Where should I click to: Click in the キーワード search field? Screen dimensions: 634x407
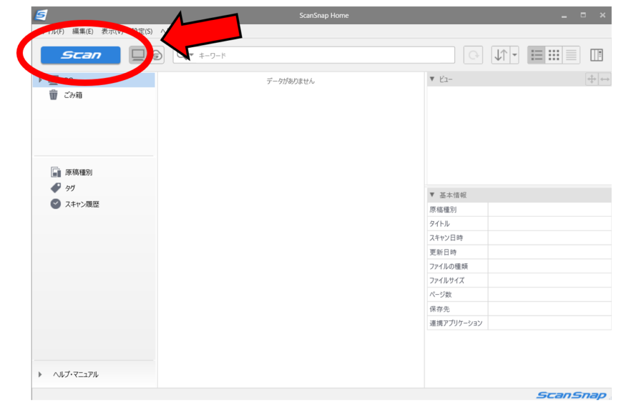tap(322, 55)
